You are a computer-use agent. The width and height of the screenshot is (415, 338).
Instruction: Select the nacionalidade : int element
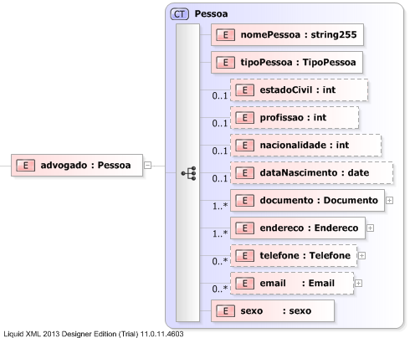(x=306, y=146)
